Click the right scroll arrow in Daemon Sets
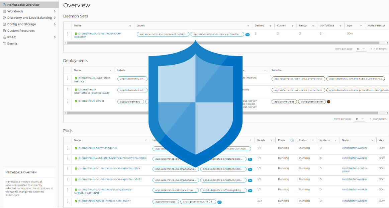 [x=387, y=43]
